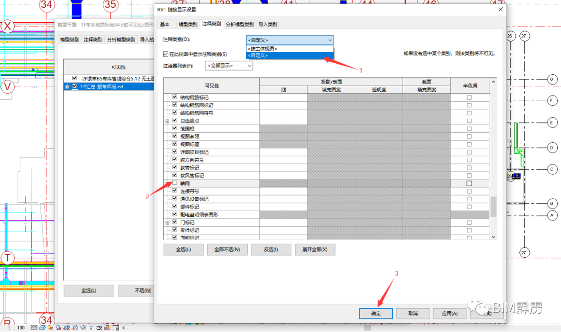Uncheck 软管标记 visibility checkbox
This screenshot has width=561, height=332.
pos(175,167)
